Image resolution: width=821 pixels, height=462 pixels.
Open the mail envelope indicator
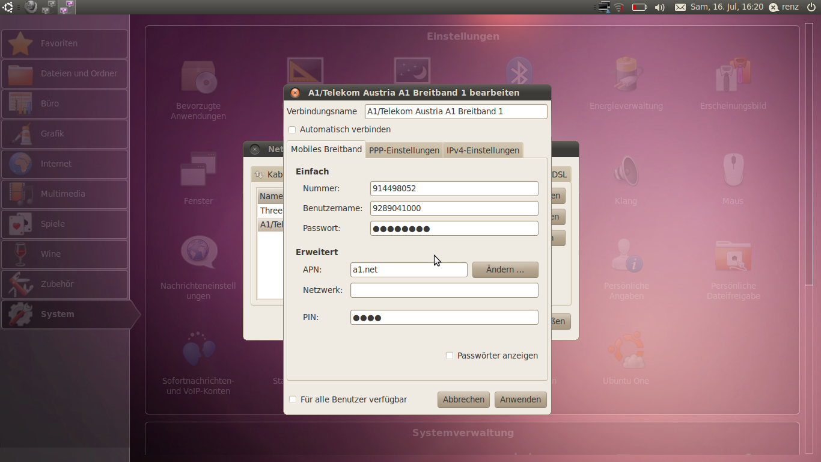pyautogui.click(x=680, y=7)
